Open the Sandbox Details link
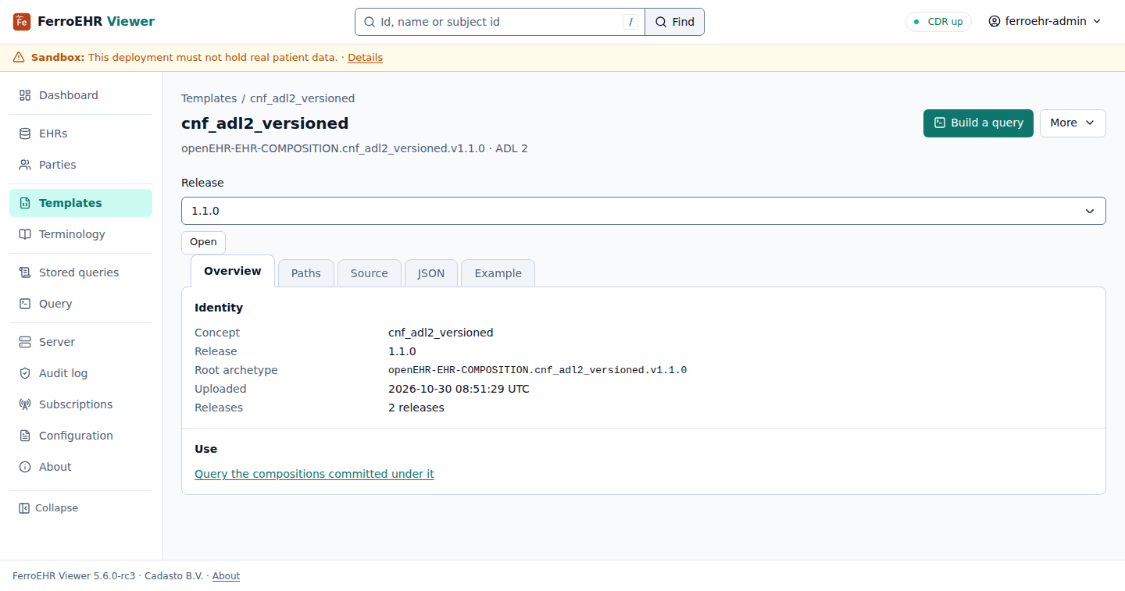1125x591 pixels. tap(365, 58)
